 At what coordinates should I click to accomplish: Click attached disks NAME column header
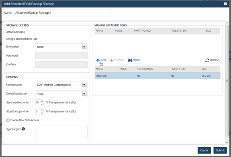100,31
